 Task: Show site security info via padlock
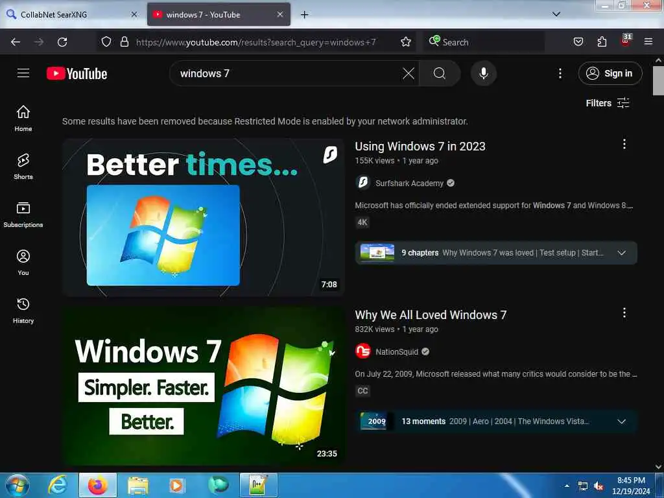124,41
